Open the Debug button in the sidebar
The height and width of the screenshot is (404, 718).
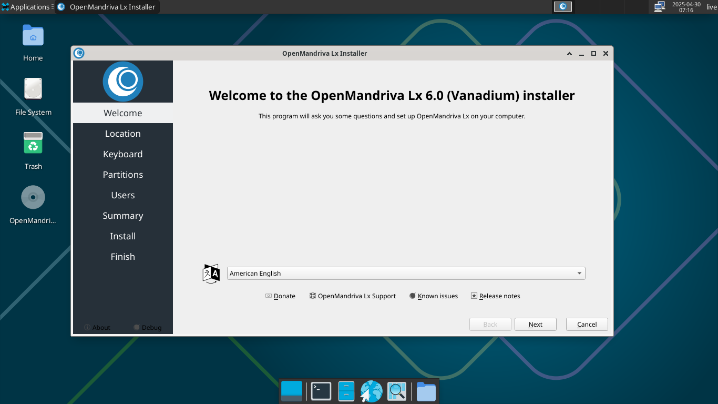click(148, 327)
